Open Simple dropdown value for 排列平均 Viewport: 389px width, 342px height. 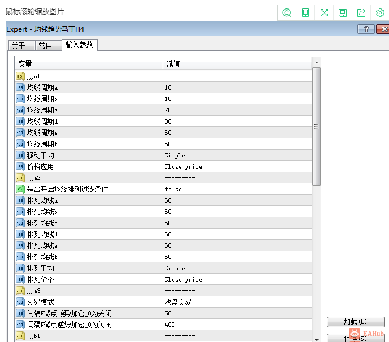(x=237, y=268)
